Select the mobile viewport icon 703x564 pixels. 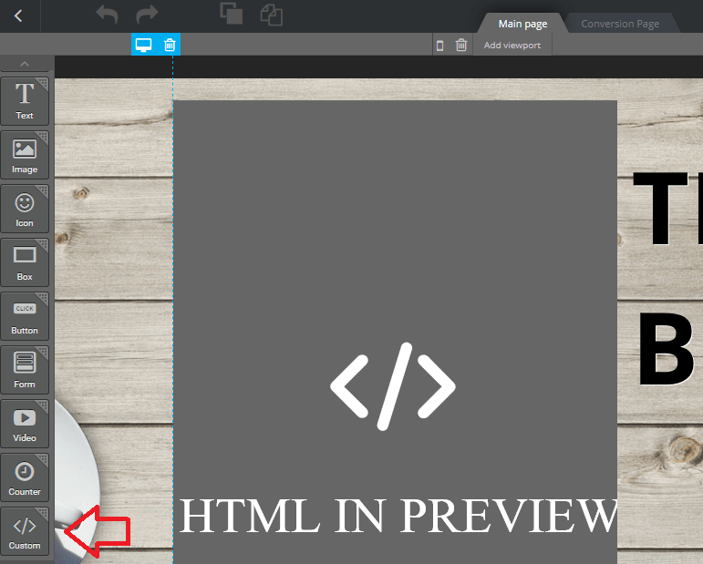tap(439, 46)
